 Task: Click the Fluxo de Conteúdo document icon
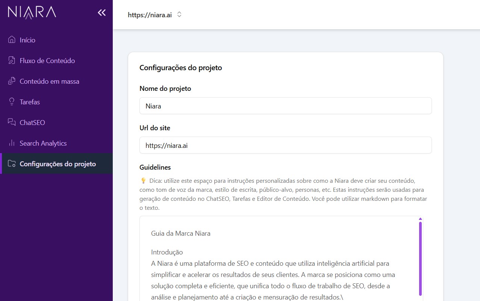12,60
